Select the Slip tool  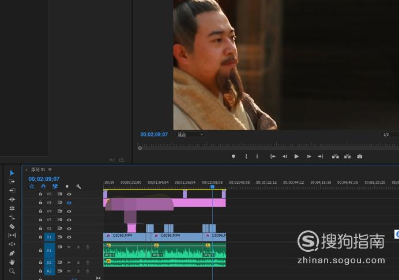pos(12,235)
